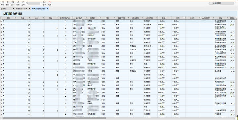Expand the toolbar search combo box arrow

click(x=41, y=3)
